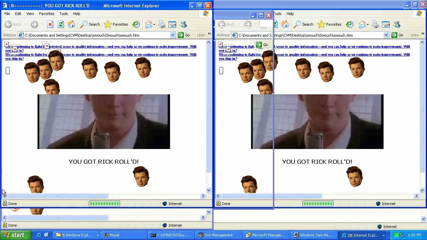Click the red Stop icon in left window

point(50,24)
